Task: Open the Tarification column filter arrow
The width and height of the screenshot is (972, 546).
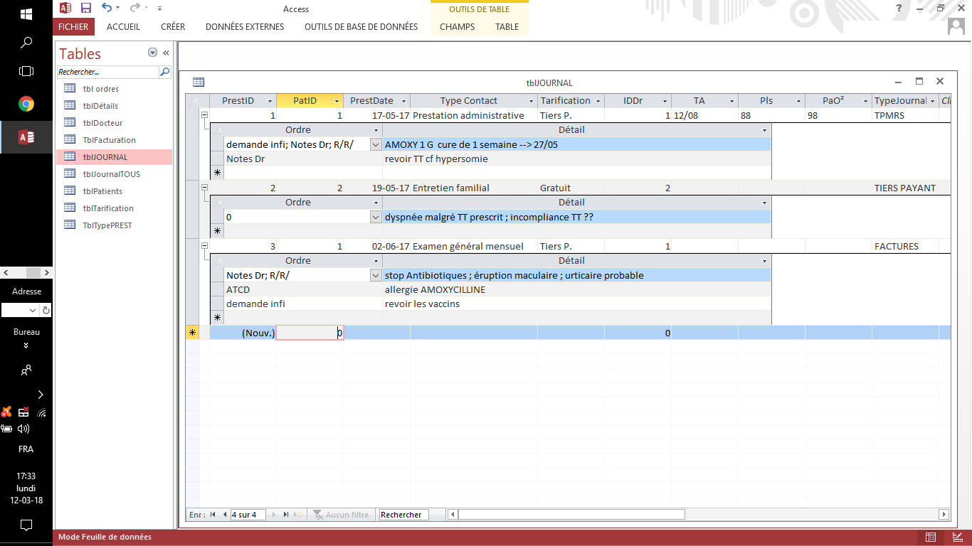Action: (x=598, y=102)
